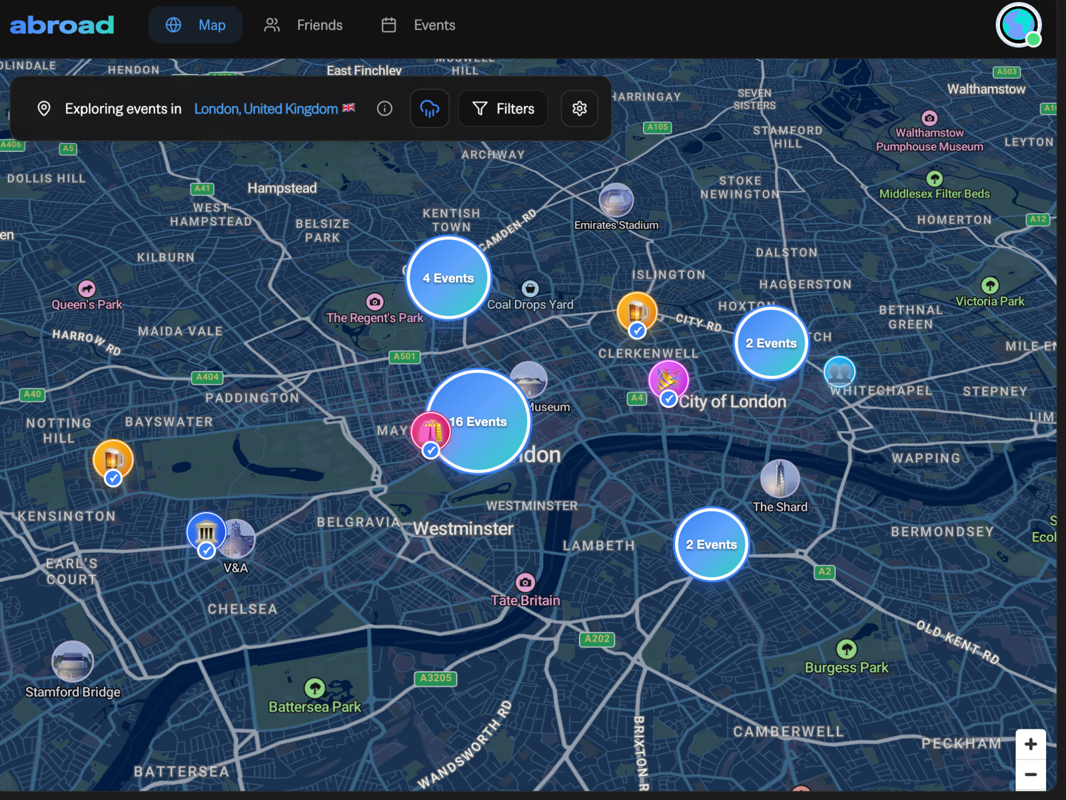Open map settings gear icon
The height and width of the screenshot is (800, 1066).
[x=579, y=109]
